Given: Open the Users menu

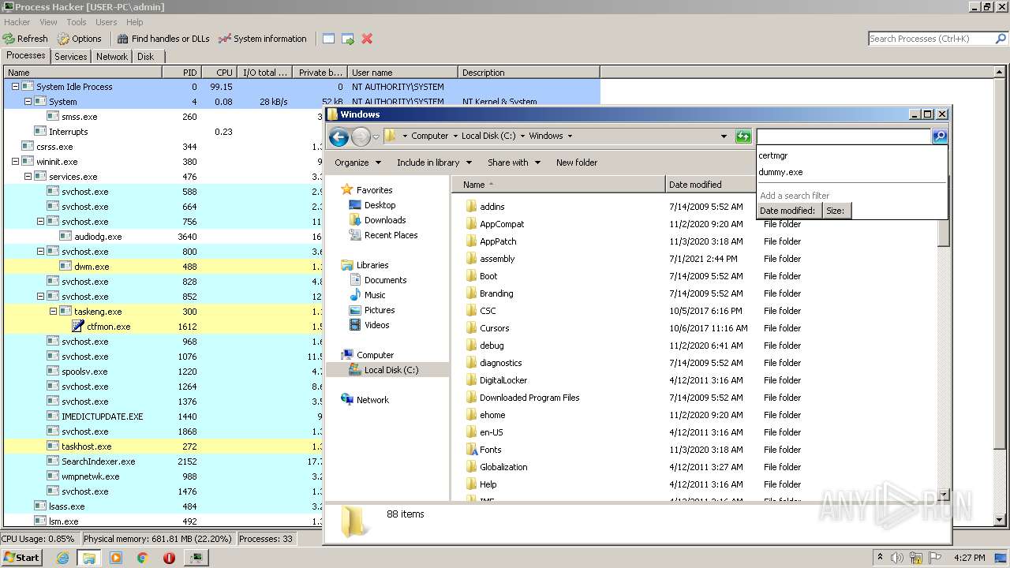Looking at the screenshot, I should pos(106,22).
